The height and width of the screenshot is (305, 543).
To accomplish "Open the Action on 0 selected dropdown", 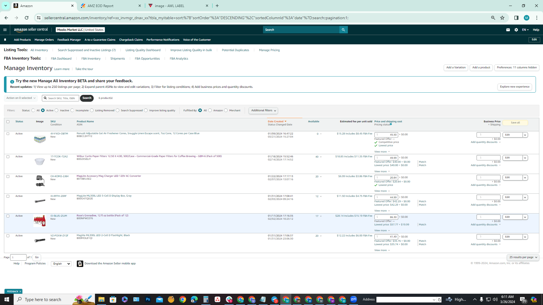I will (21, 98).
